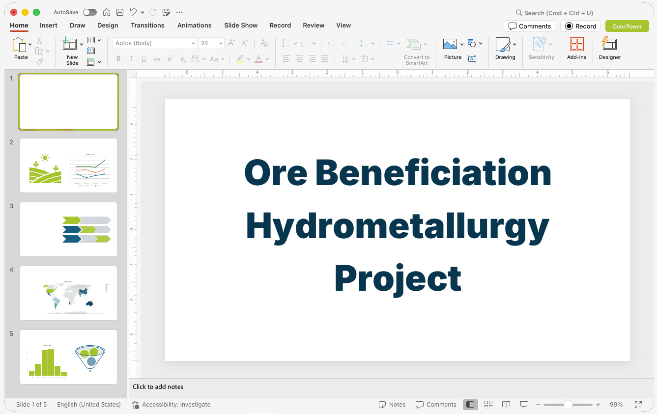Insert a Picture
The image size is (657, 414).
pyautogui.click(x=450, y=45)
